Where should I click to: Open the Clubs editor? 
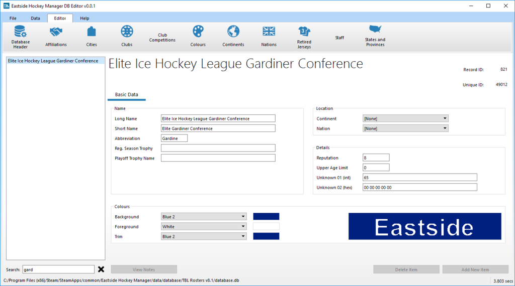click(x=127, y=37)
